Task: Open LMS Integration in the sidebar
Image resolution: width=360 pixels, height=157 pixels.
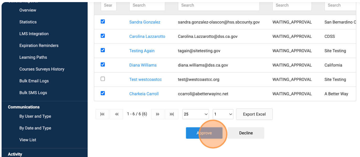Action: tap(34, 34)
